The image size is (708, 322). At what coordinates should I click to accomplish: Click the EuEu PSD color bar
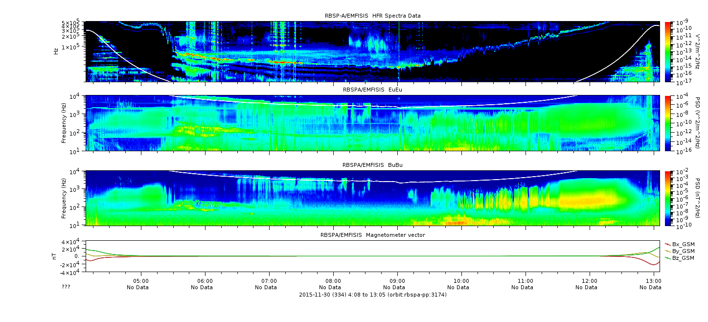(667, 123)
